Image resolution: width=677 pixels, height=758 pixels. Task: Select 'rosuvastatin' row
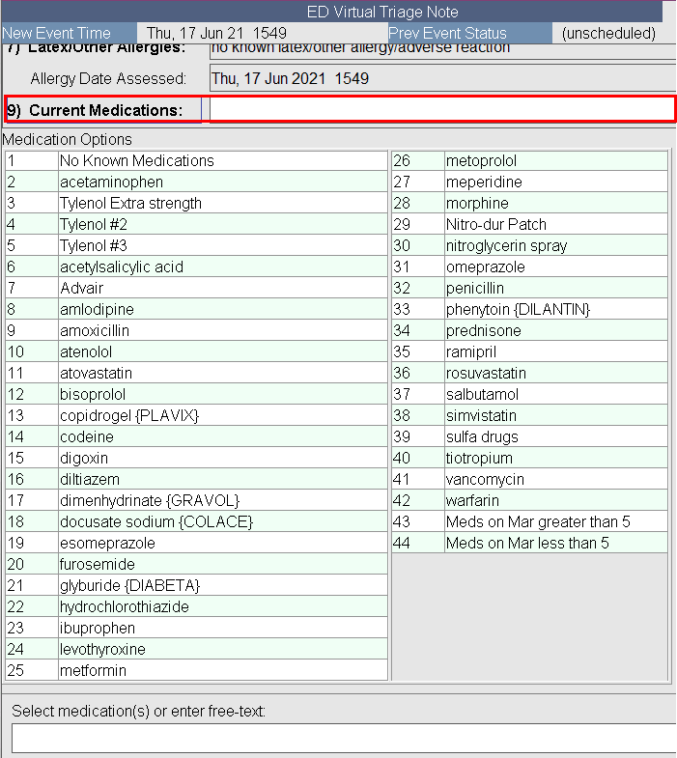click(x=530, y=373)
